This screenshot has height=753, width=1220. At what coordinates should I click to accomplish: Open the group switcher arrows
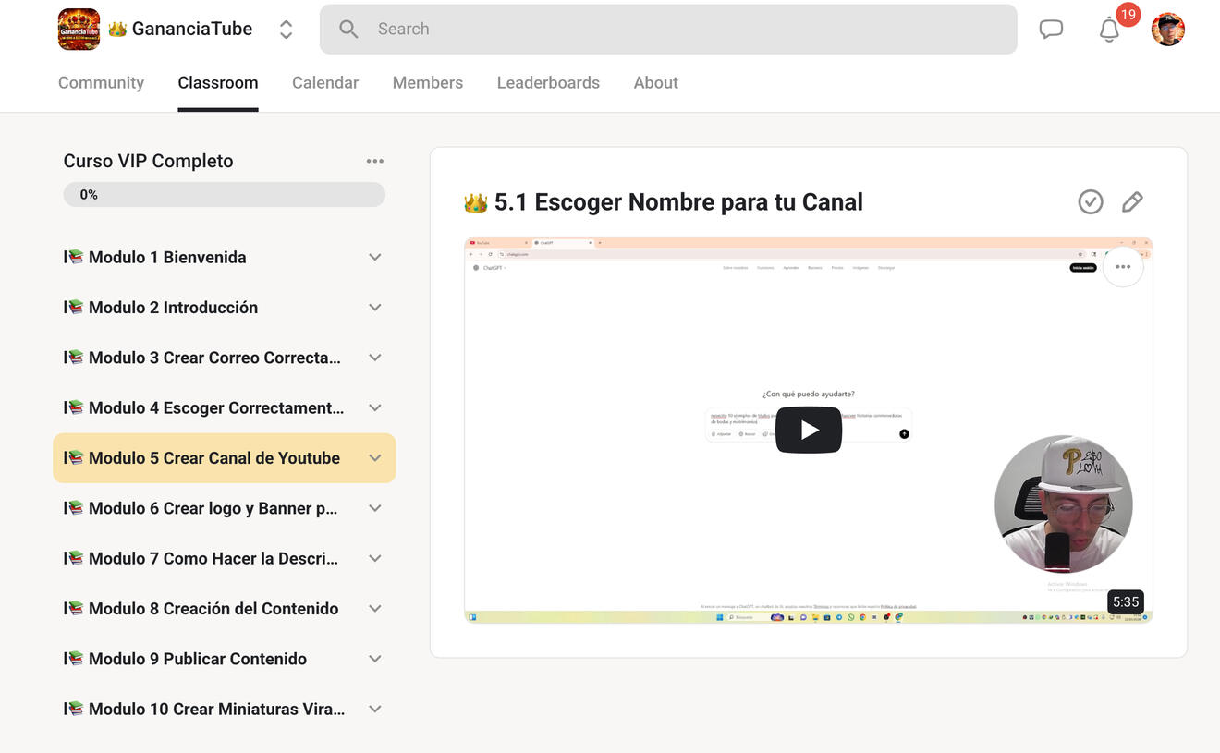click(286, 30)
